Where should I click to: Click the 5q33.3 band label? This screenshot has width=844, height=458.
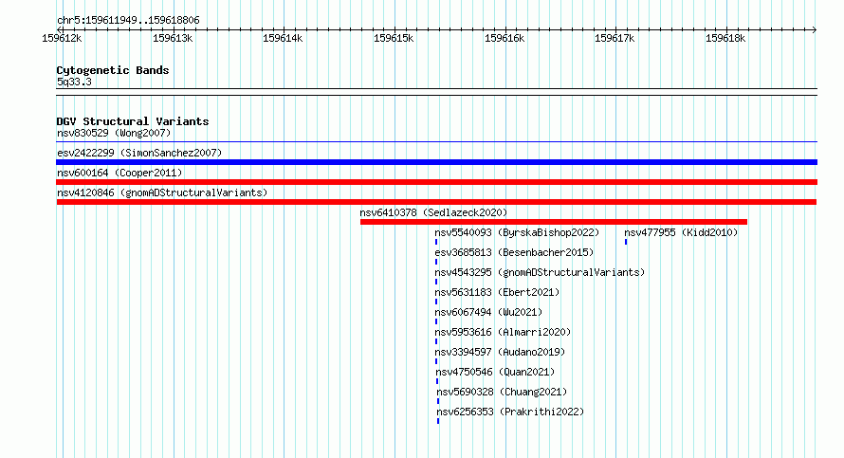(74, 82)
